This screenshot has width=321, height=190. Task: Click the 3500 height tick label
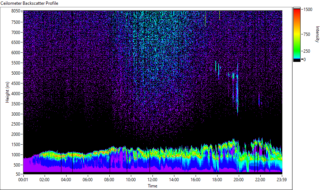pos(16,104)
